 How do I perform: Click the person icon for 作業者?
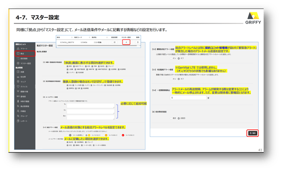point(18,111)
